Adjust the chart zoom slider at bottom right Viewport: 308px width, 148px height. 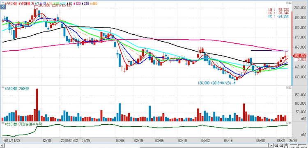[x=298, y=146]
